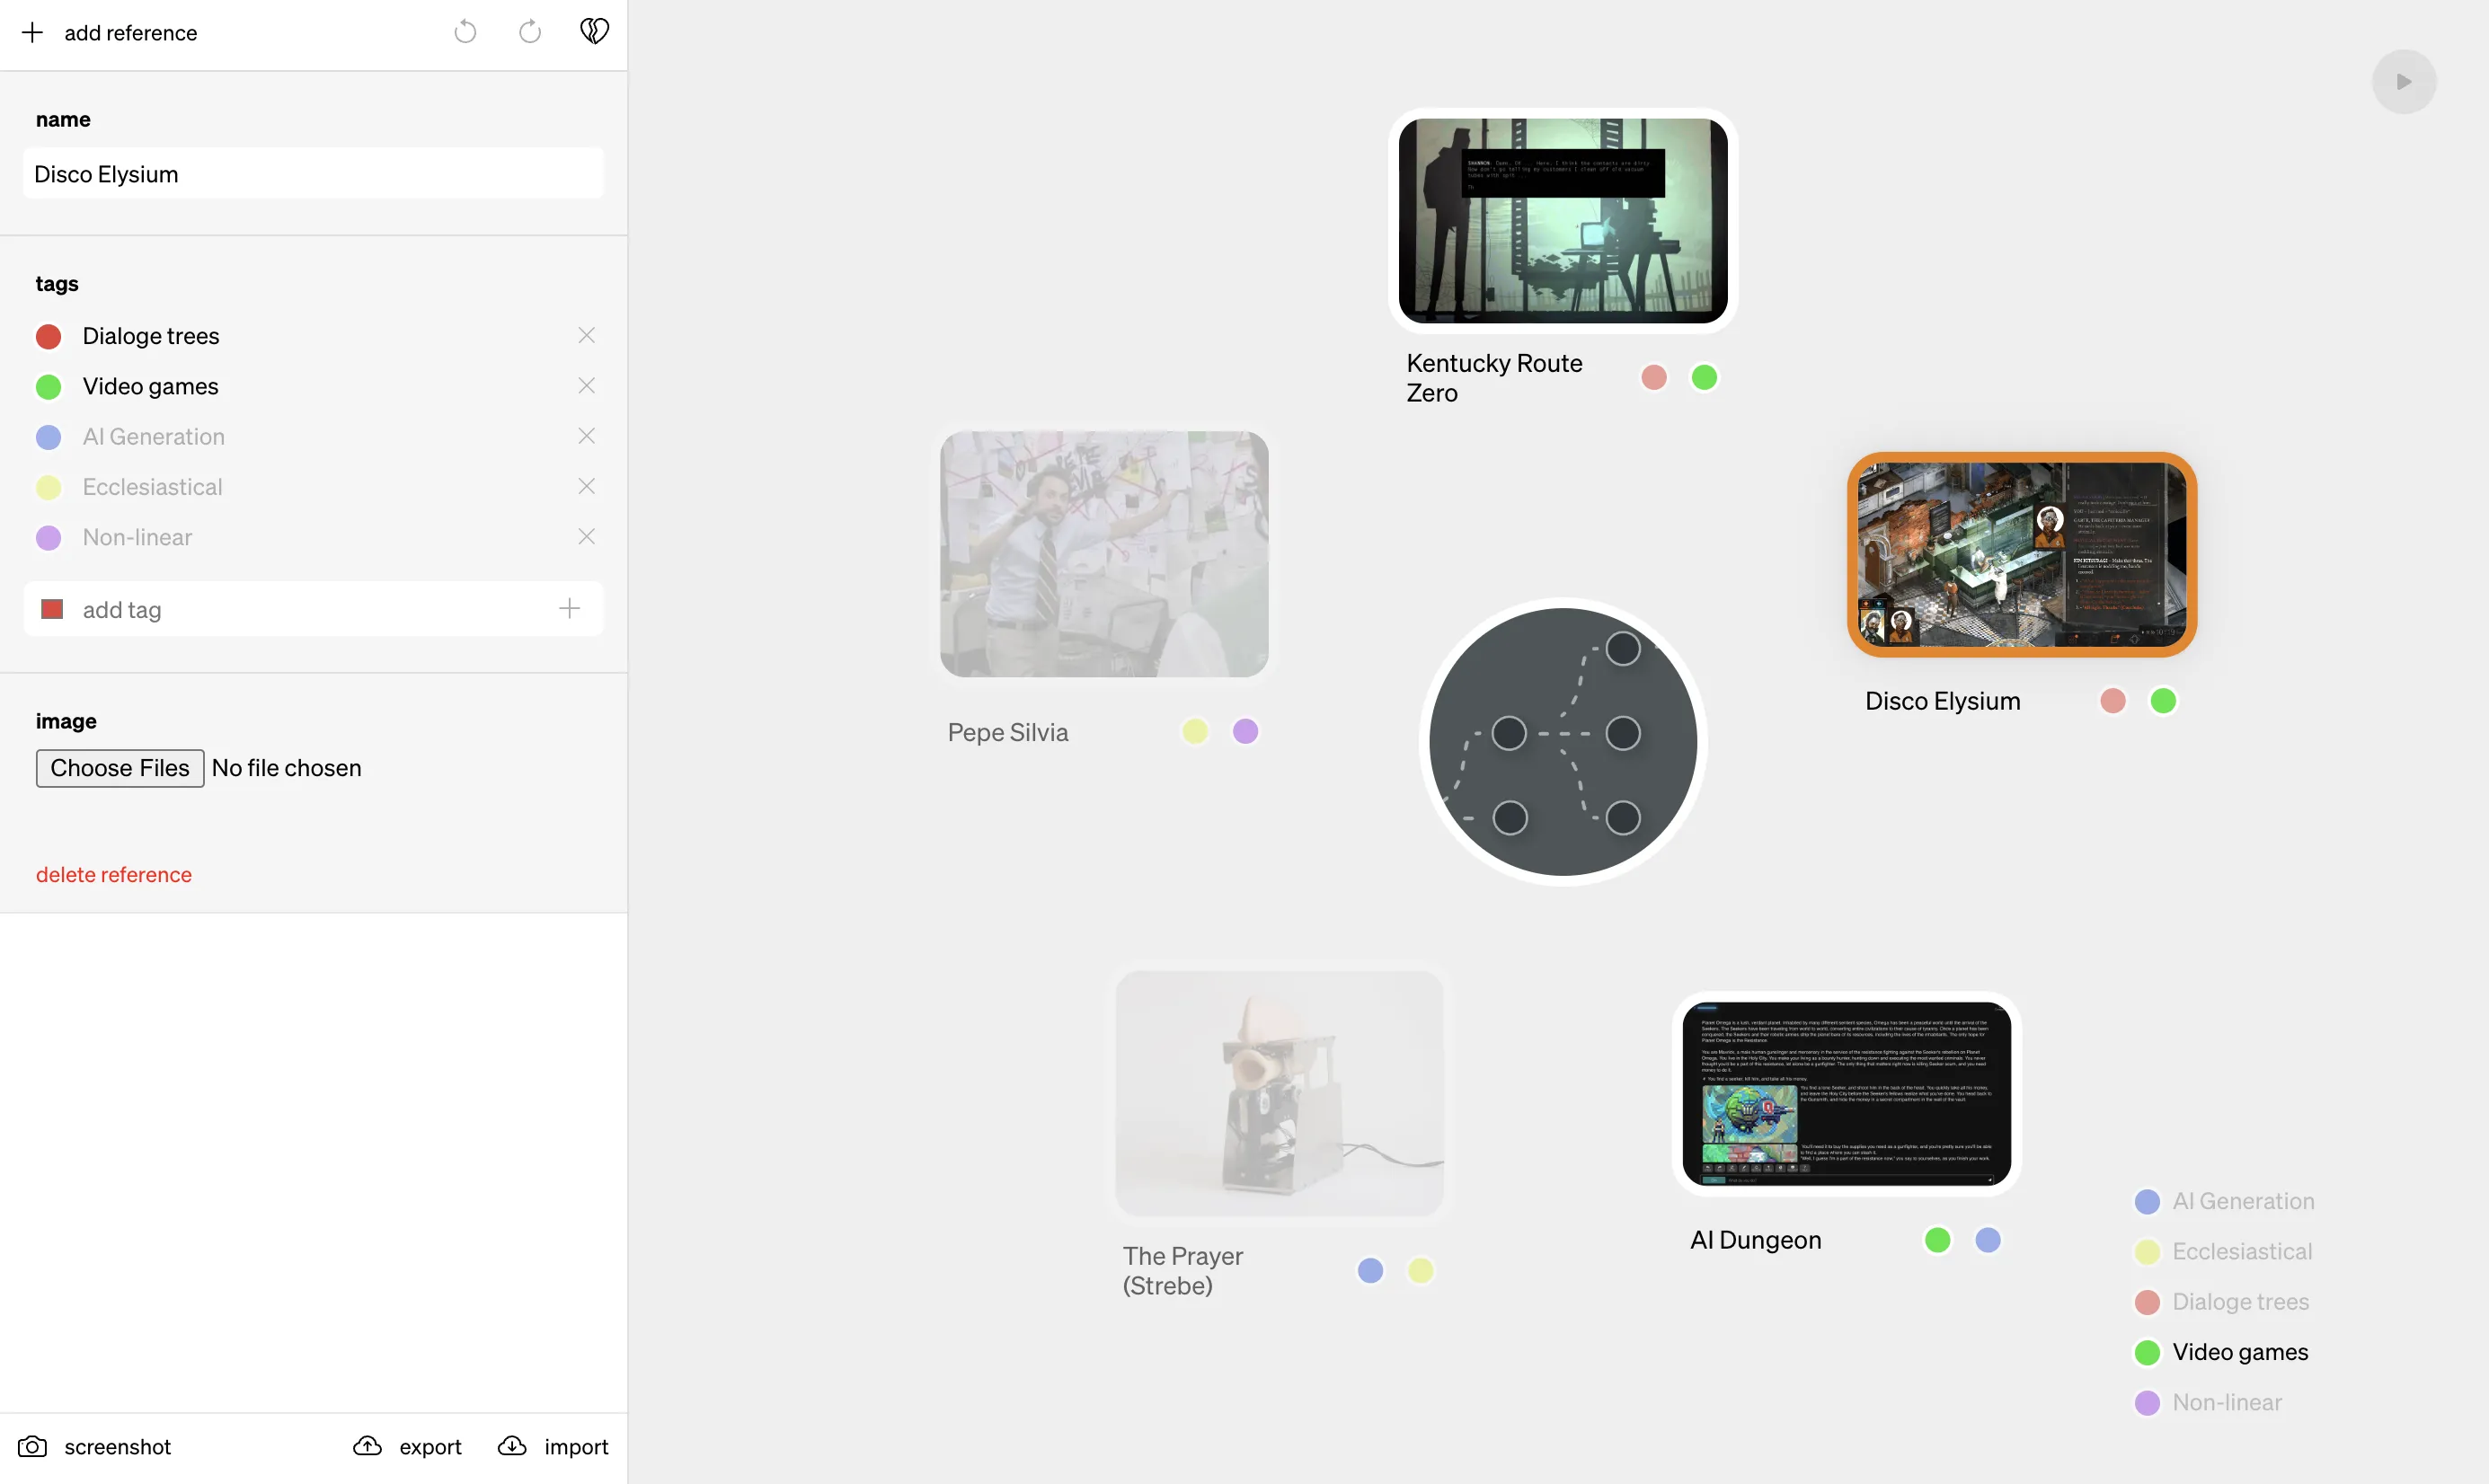Image resolution: width=2489 pixels, height=1484 pixels.
Task: Select the Pepe Silvia thumbnail
Action: coord(1104,555)
